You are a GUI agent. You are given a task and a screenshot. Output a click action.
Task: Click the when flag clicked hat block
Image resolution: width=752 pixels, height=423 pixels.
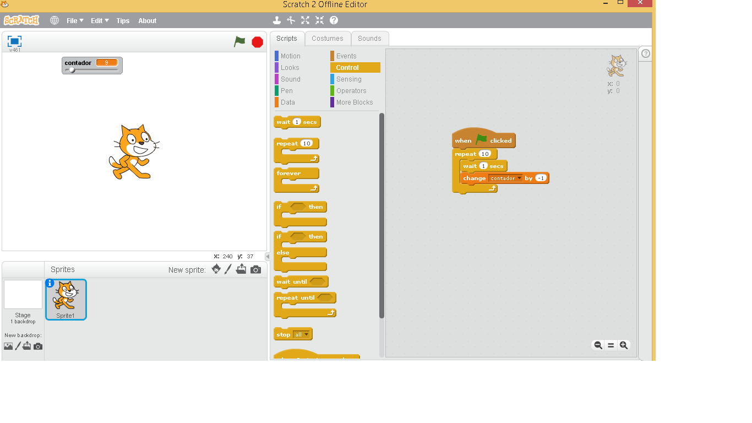point(483,139)
